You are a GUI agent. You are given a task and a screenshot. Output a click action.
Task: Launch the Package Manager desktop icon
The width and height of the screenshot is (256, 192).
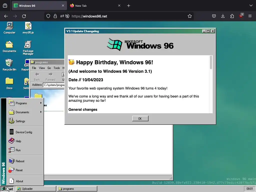[x=28, y=48]
